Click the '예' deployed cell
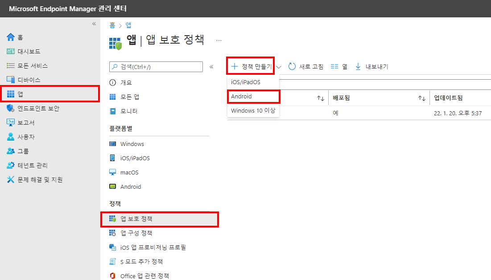Screen dimensions: 491x280 point(336,113)
